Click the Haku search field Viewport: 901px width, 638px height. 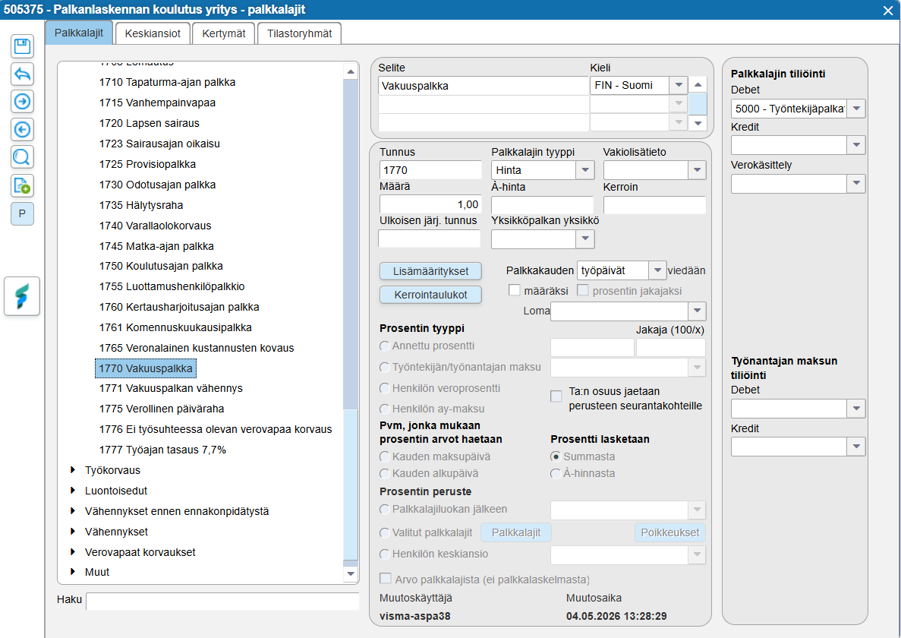(x=222, y=601)
